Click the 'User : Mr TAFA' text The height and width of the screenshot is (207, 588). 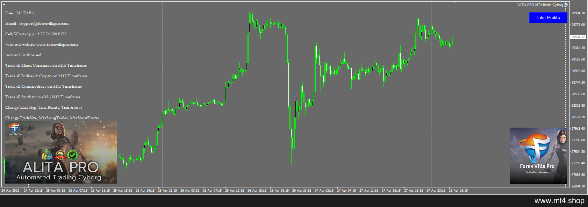pyautogui.click(x=20, y=13)
